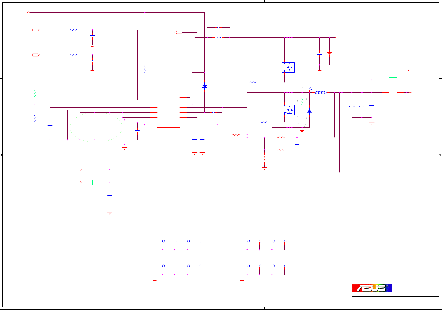Click the ASUS logo in title block
The height and width of the screenshot is (310, 442).
(372, 288)
